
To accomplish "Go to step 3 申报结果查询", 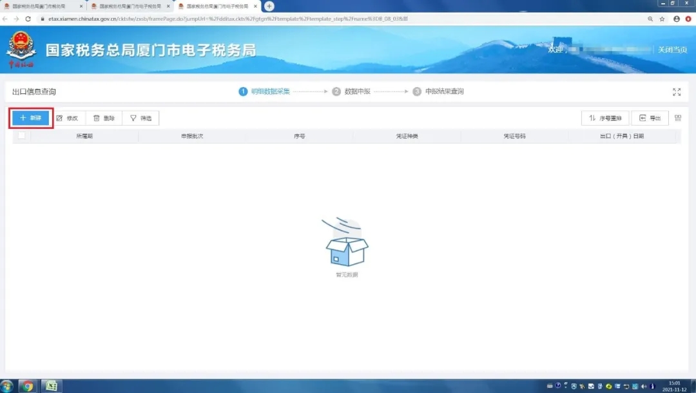I will (438, 91).
